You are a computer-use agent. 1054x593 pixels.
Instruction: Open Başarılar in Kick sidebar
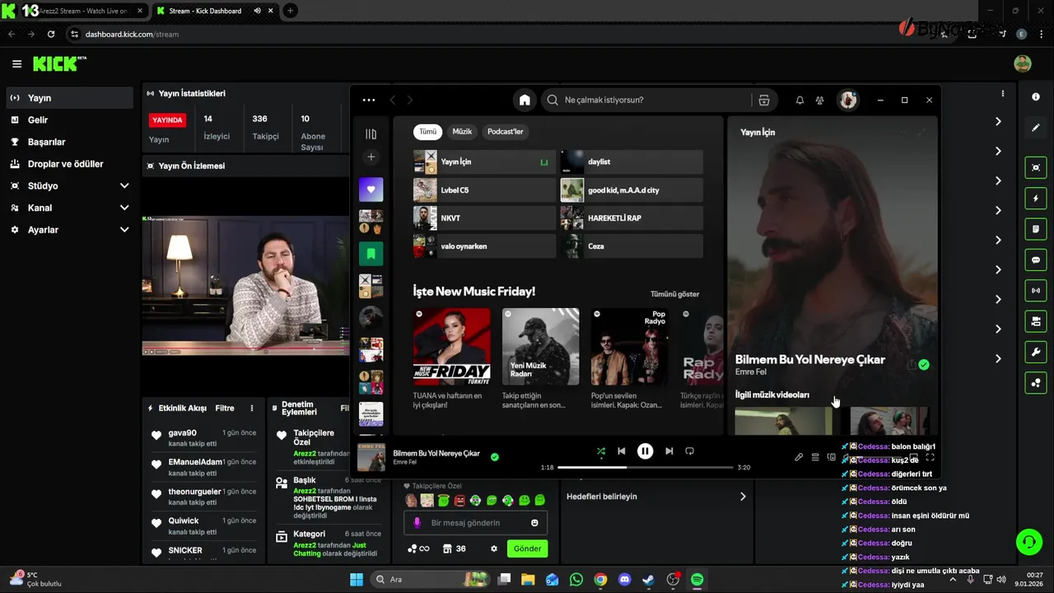tap(69, 142)
